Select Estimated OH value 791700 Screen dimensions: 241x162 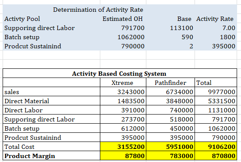click(133, 28)
